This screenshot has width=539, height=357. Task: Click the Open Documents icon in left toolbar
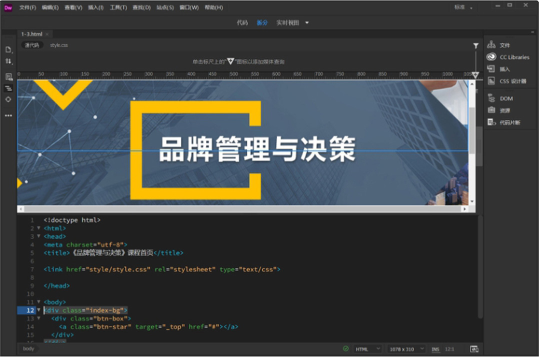click(x=8, y=49)
